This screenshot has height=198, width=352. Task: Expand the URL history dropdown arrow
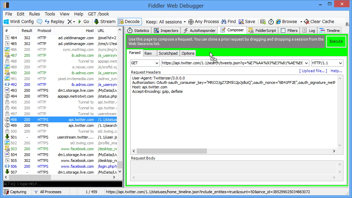(306, 63)
